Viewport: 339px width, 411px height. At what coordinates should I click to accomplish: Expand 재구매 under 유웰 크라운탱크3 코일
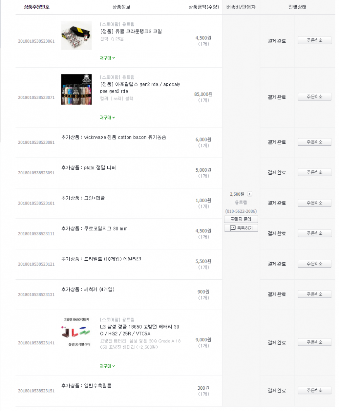(107, 58)
